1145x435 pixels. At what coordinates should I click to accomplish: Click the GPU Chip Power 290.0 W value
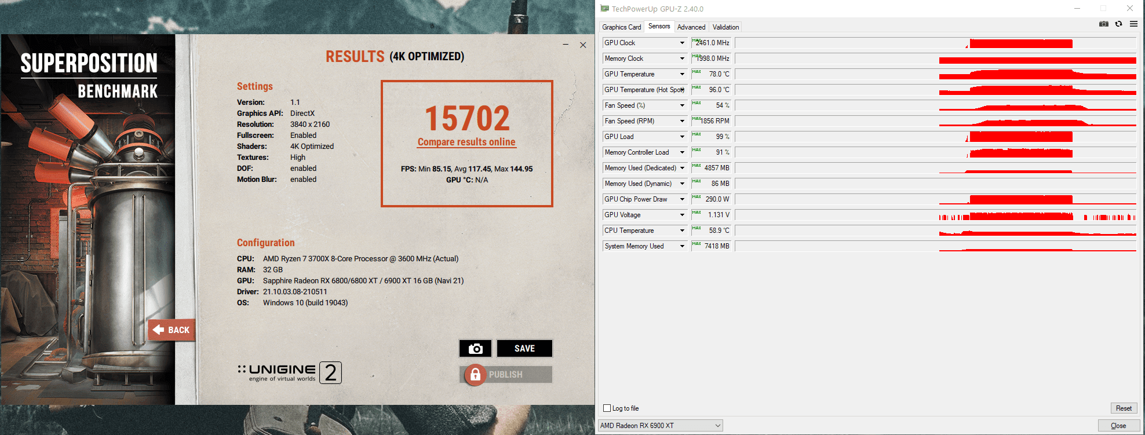tap(711, 199)
